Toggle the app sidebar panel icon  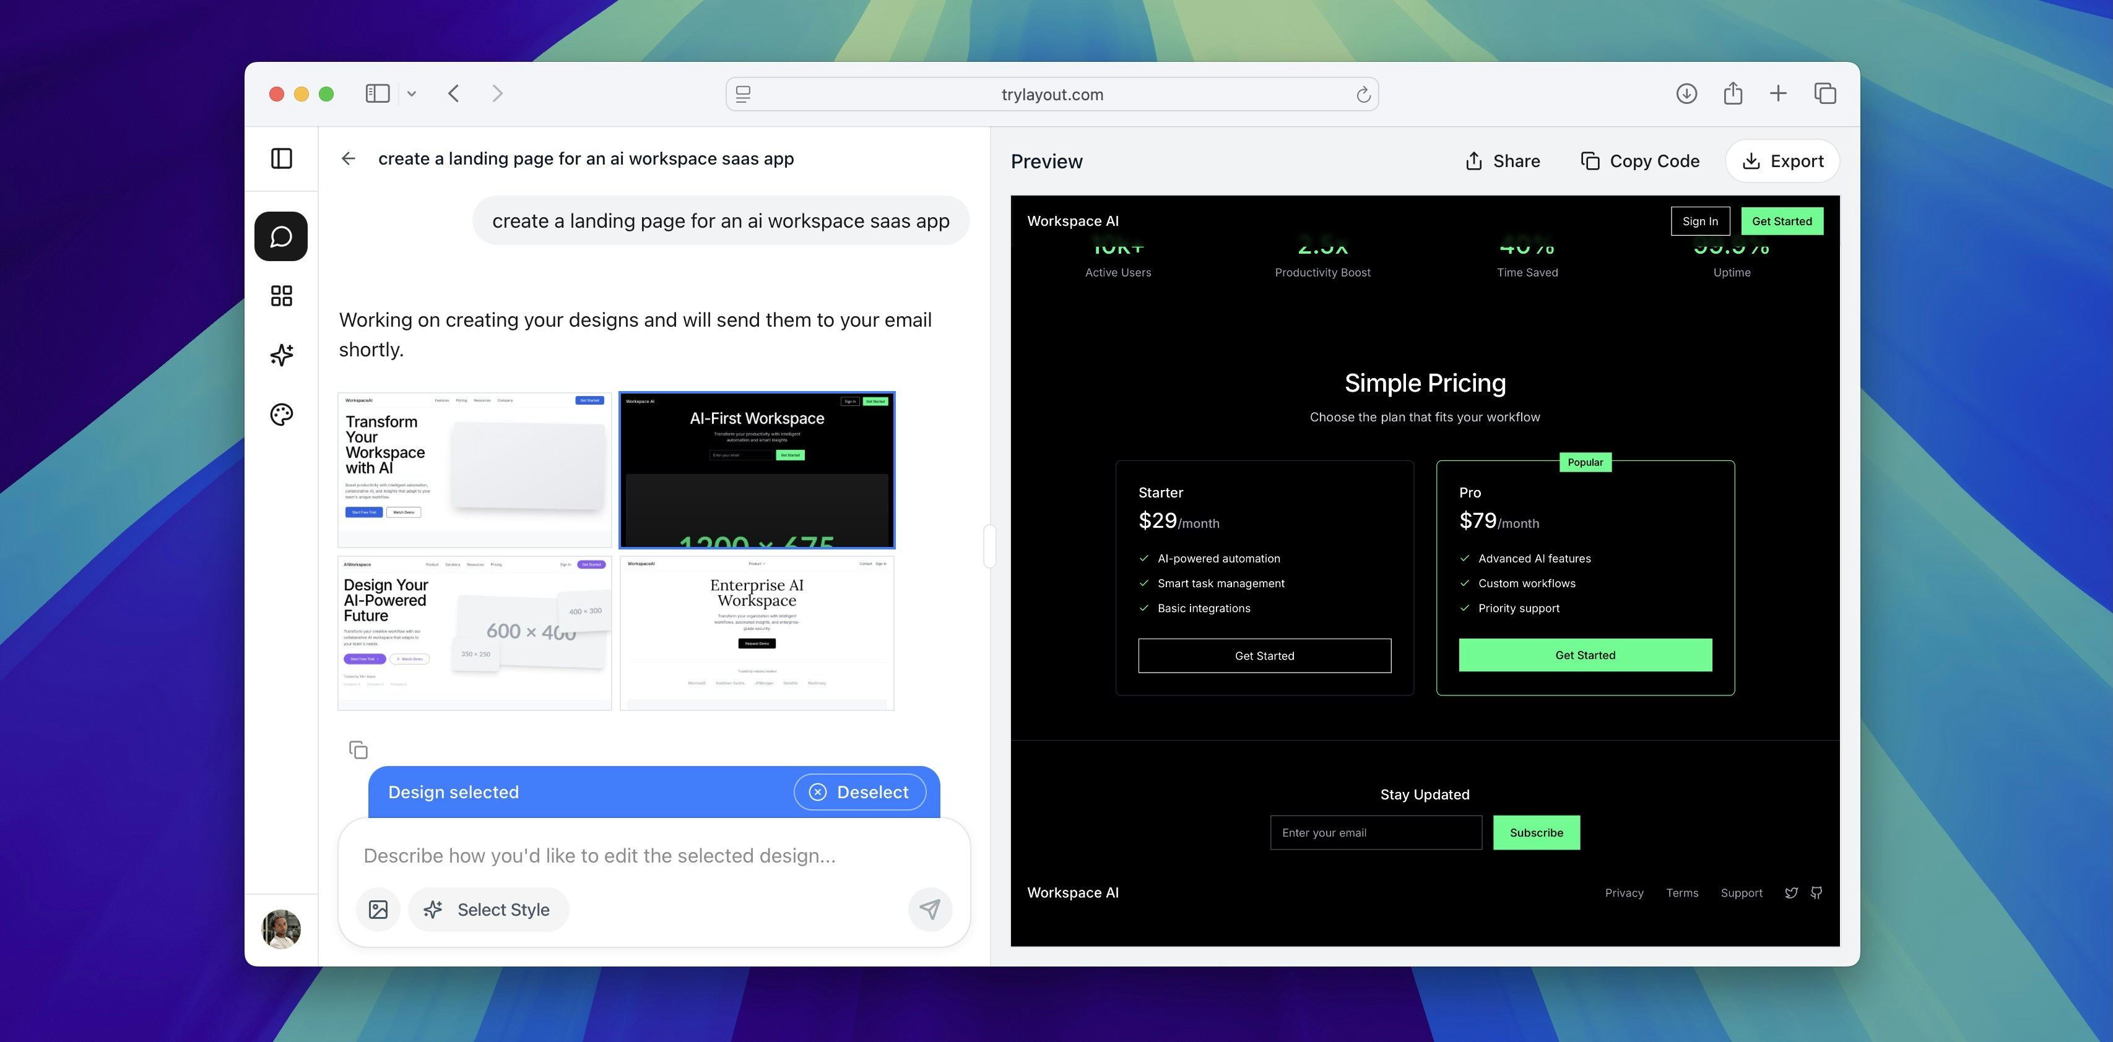[280, 158]
